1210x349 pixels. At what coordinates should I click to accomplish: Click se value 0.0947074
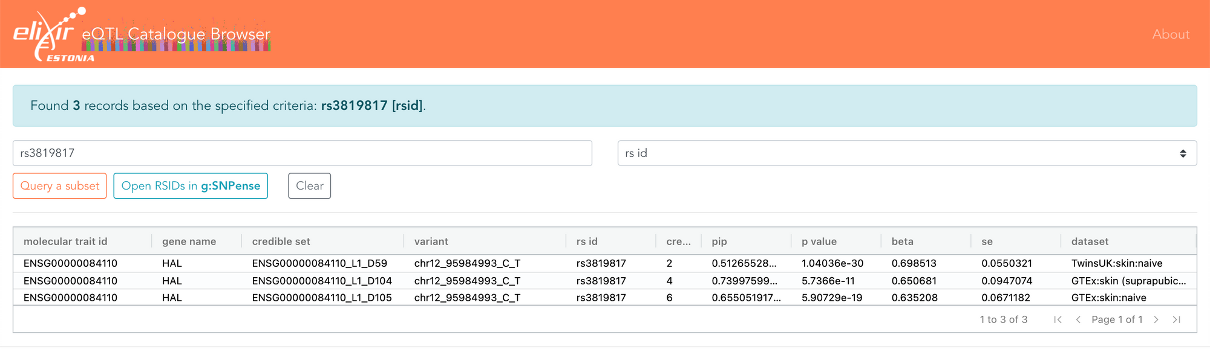point(1007,281)
